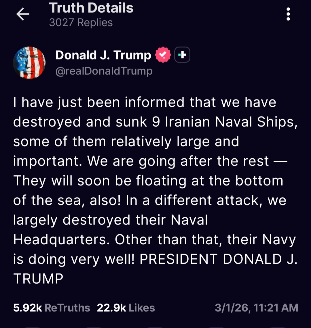Open the three-dot more options menu
The image size is (311, 328).
tap(288, 14)
